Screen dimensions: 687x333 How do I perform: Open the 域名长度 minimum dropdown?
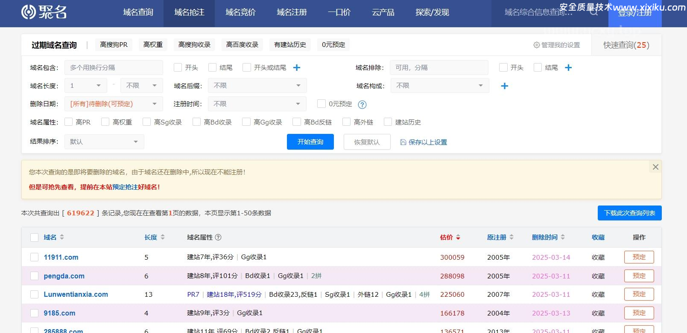[86, 86]
